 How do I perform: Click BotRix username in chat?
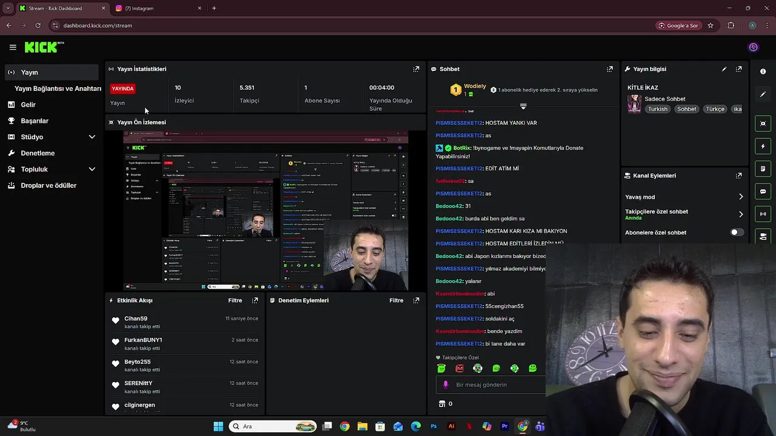(x=462, y=148)
